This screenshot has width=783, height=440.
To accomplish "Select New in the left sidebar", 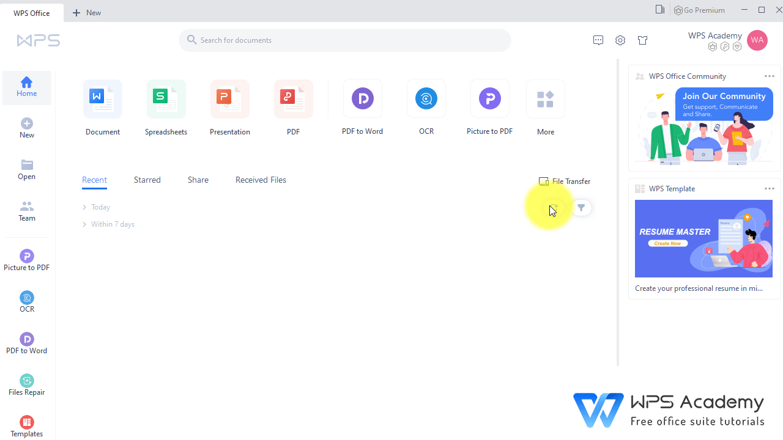I will pos(27,128).
